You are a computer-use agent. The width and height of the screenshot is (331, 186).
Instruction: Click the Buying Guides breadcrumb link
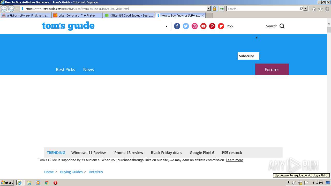(71, 172)
